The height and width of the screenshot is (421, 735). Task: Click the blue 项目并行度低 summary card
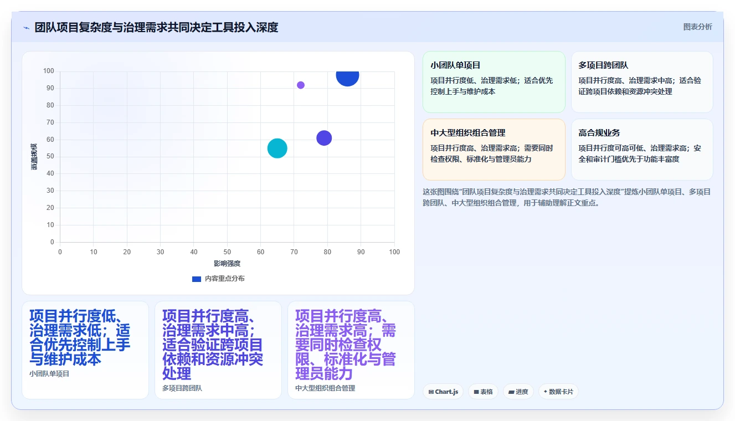coord(85,350)
